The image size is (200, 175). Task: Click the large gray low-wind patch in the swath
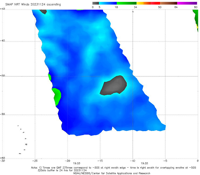(x=114, y=86)
